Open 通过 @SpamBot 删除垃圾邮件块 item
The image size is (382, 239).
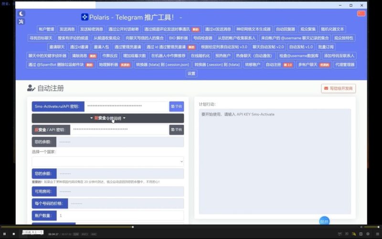[x=61, y=65]
